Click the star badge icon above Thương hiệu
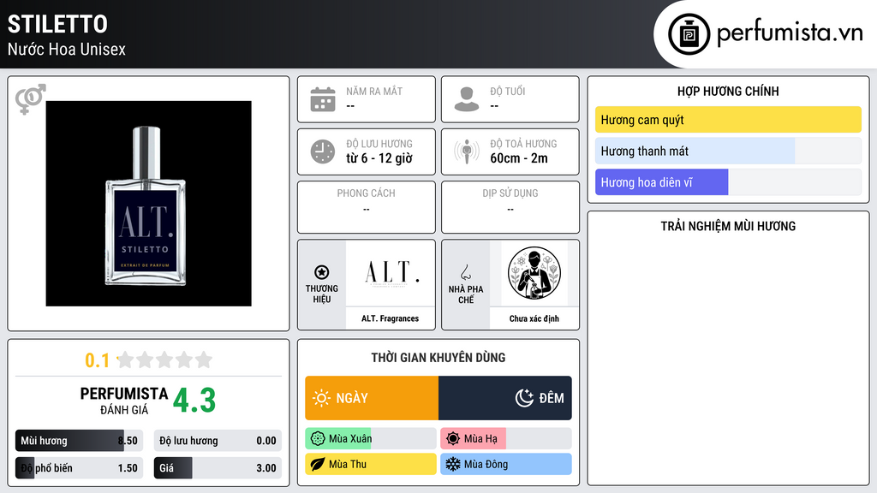 click(x=322, y=272)
